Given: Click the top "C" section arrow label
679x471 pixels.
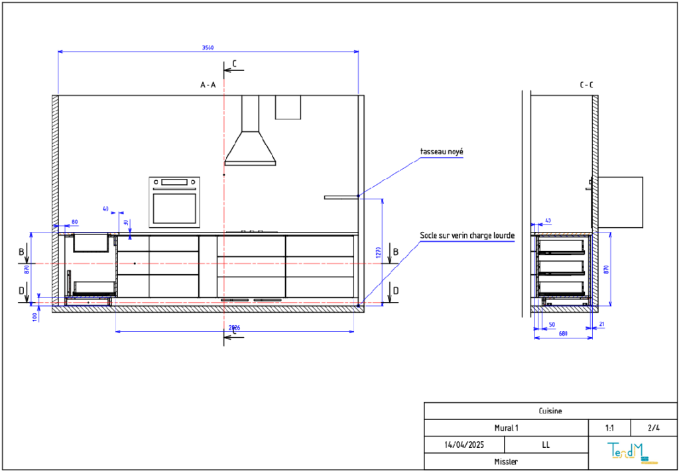Looking at the screenshot, I should coord(234,64).
